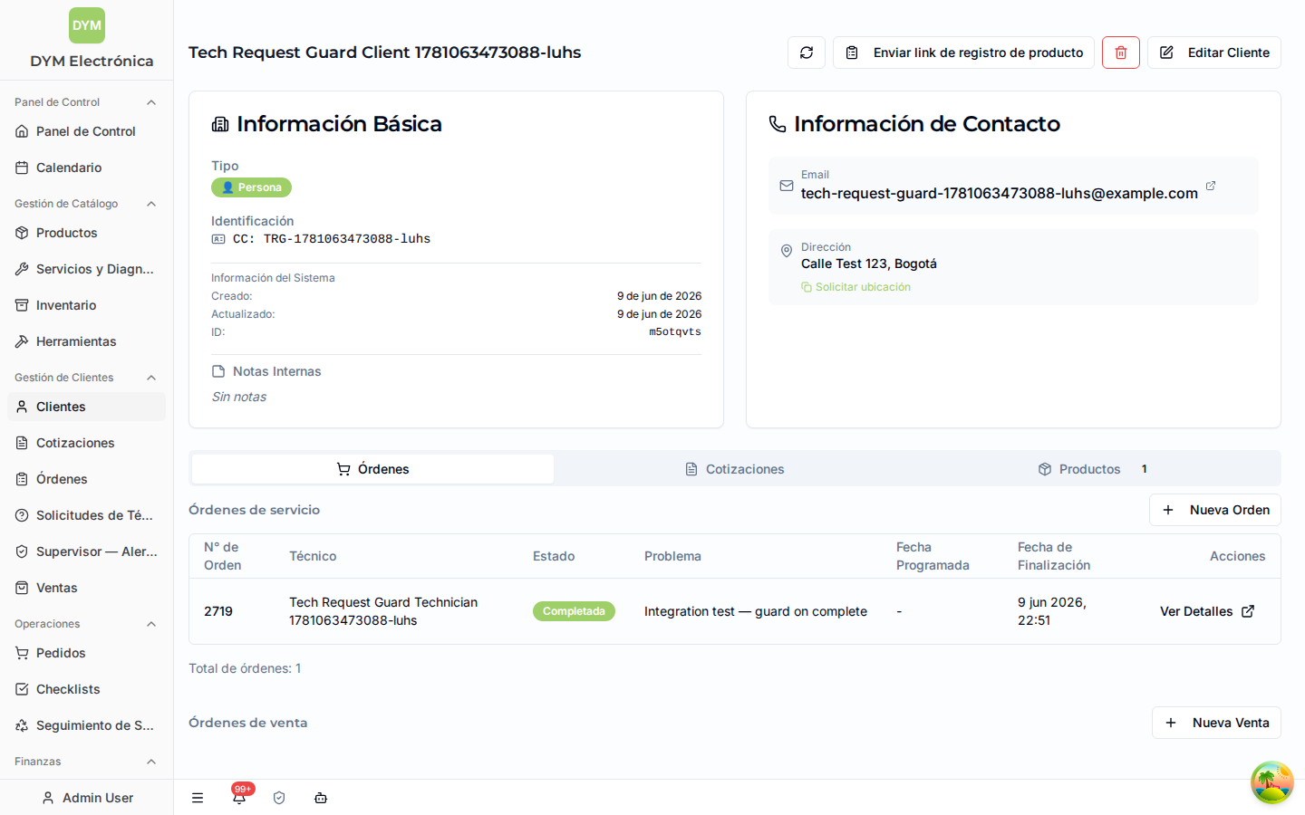Screen dimensions: 1305x815
Task: Click the refresh icon button in the header
Action: click(x=807, y=53)
